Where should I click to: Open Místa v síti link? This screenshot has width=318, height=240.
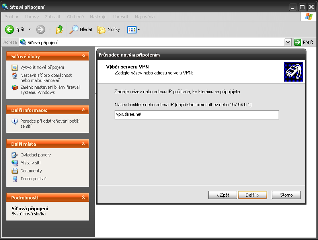click(x=30, y=163)
